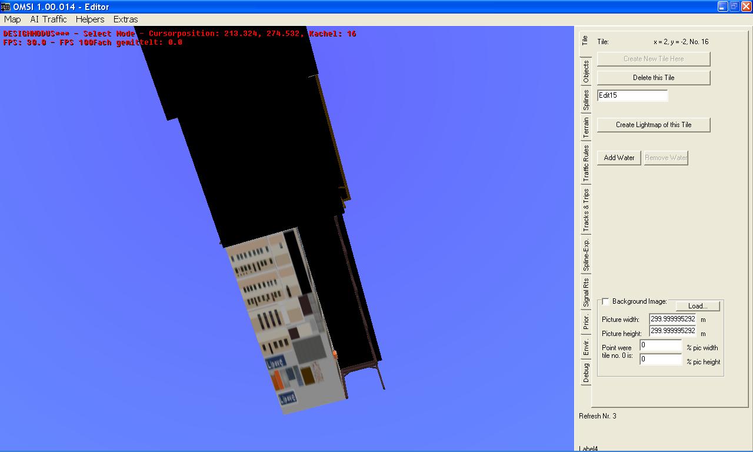Viewport: 753px width, 452px height.
Task: Click the Edit15 tile name field
Action: coord(632,95)
